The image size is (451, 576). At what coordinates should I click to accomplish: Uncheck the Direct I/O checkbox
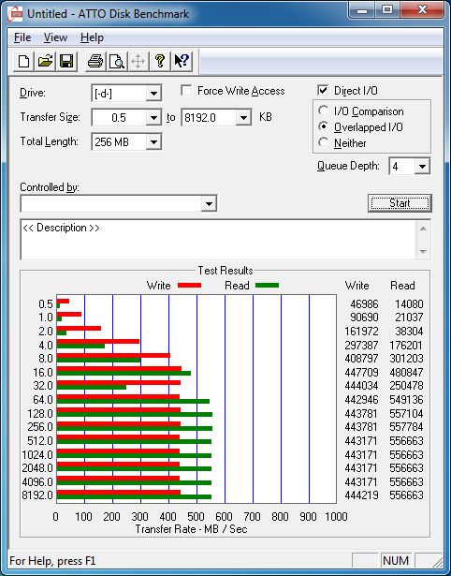pos(323,90)
